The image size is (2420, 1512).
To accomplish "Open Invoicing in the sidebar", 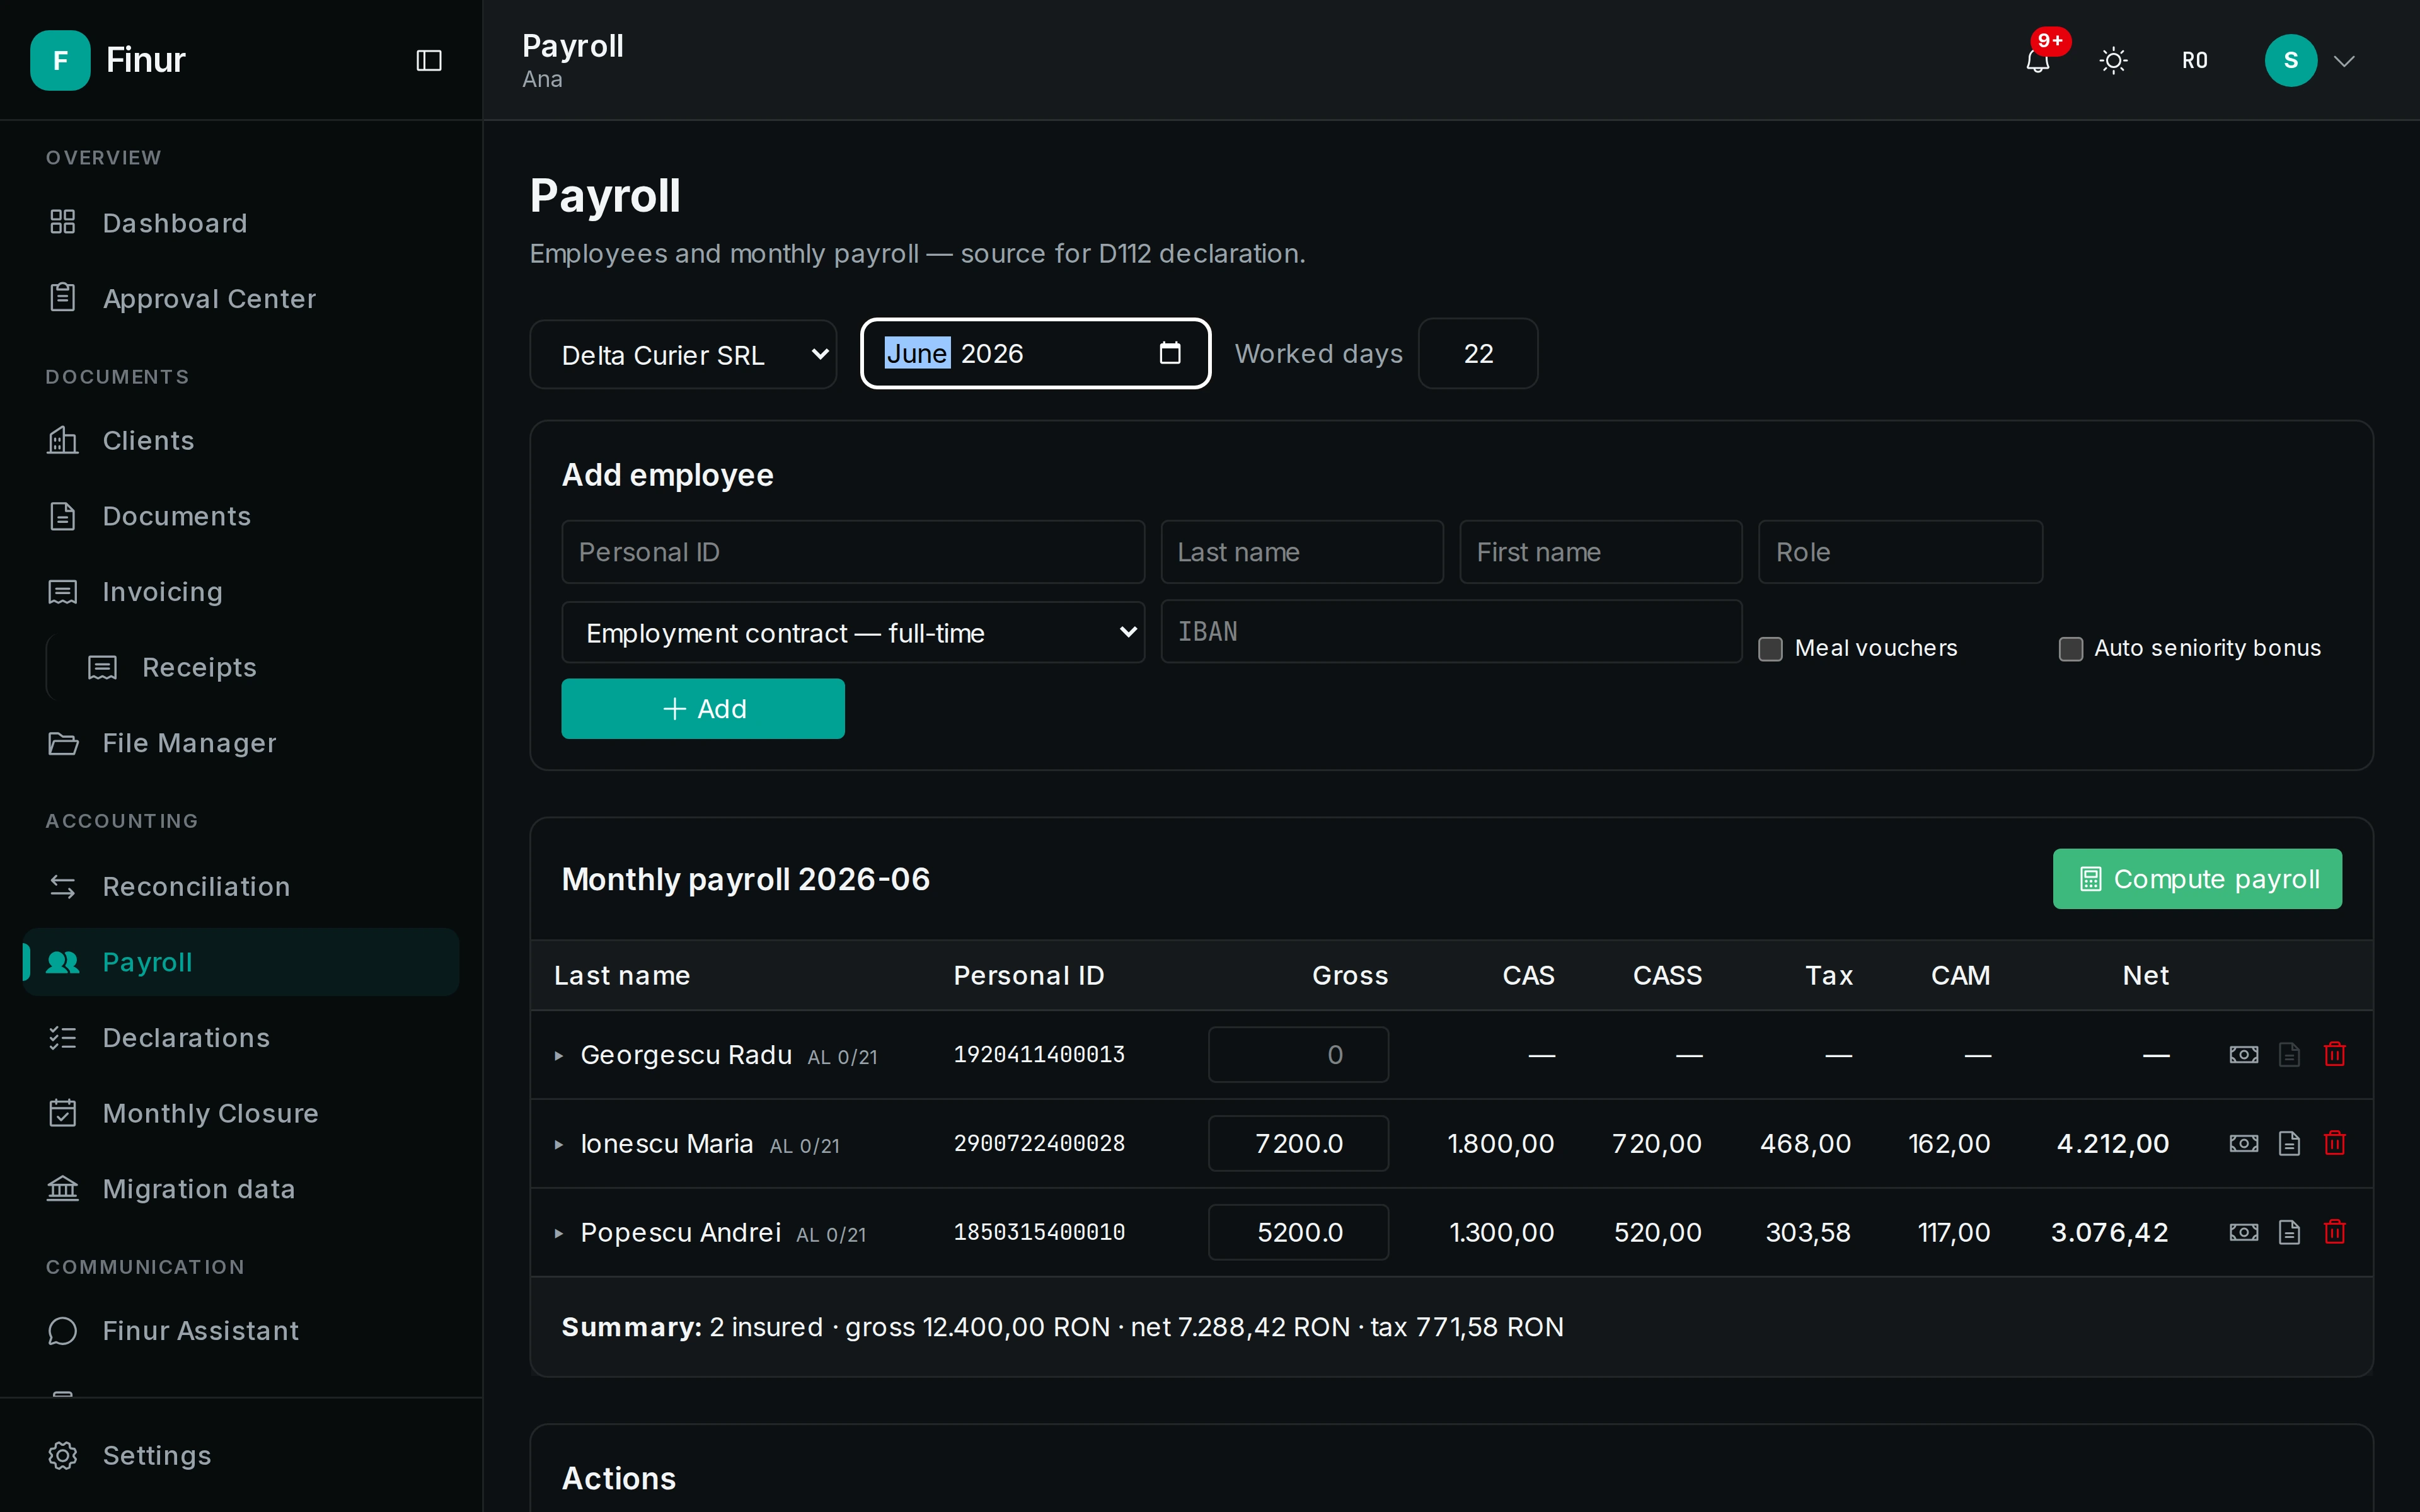I will point(240,592).
